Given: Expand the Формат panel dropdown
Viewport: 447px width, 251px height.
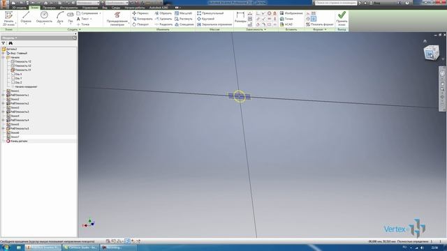Looking at the screenshot, I should 320,29.
